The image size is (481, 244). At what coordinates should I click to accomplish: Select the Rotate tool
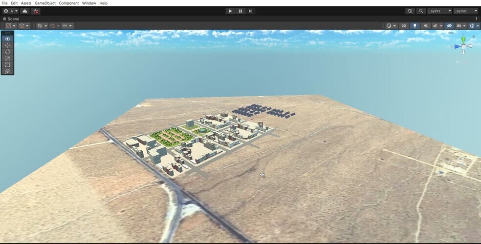click(x=7, y=52)
